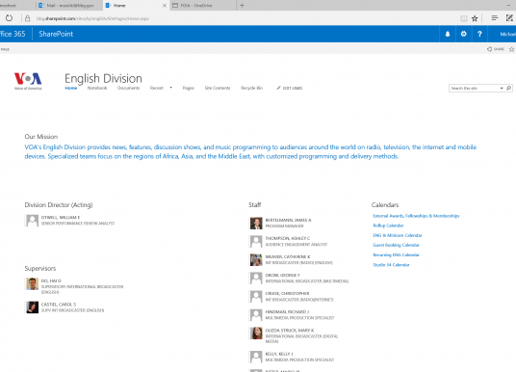Click the SharePoint label in blue bar
516x372 pixels.
[56, 34]
